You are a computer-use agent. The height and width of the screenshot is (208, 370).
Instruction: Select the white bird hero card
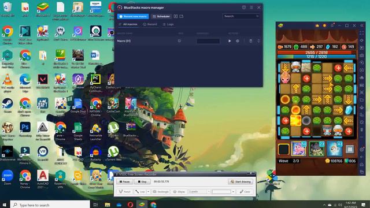335,149
